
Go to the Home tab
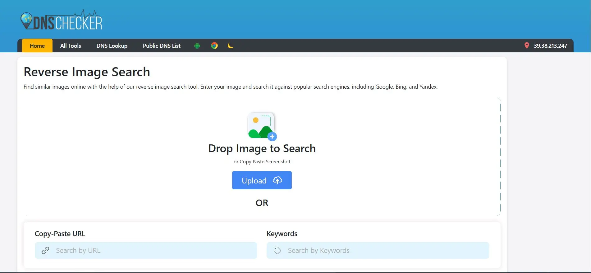tap(37, 46)
